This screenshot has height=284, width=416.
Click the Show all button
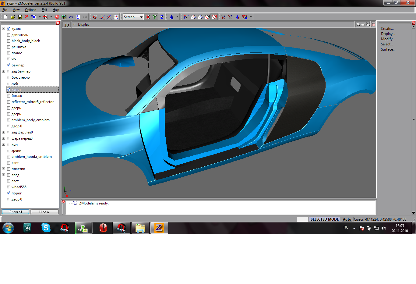point(16,212)
